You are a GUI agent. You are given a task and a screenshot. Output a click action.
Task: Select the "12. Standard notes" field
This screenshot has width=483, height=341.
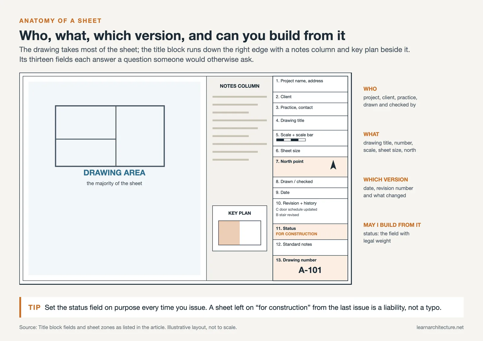[310, 248]
